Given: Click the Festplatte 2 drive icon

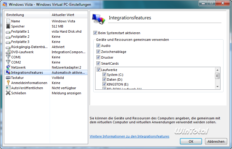Looking at the screenshot, I should pyautogui.click(x=8, y=37).
